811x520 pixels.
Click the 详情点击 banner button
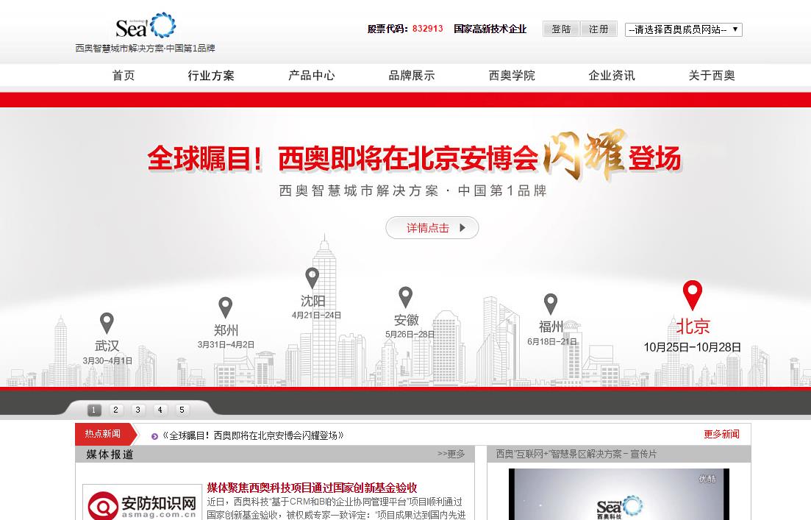point(432,228)
